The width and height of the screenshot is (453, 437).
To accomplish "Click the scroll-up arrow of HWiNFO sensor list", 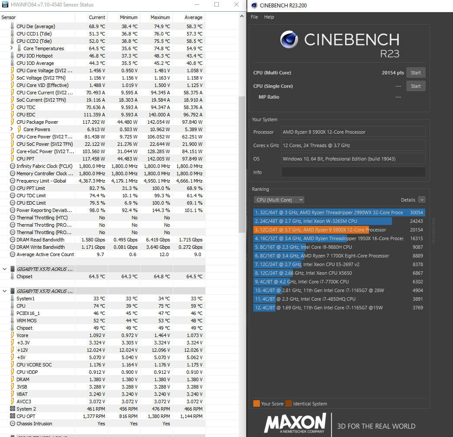I will pos(242,16).
